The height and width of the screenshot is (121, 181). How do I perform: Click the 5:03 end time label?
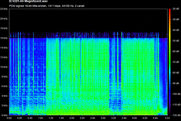[x=167, y=118]
